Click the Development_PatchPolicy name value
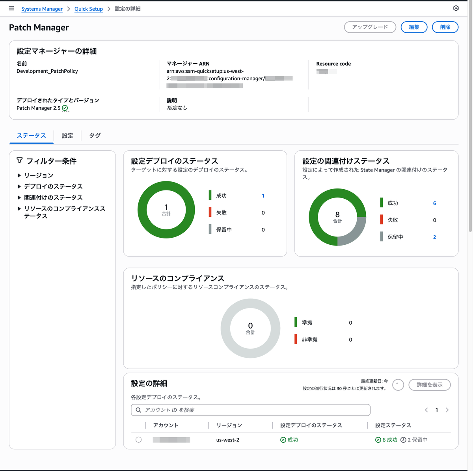473x471 pixels. point(47,71)
